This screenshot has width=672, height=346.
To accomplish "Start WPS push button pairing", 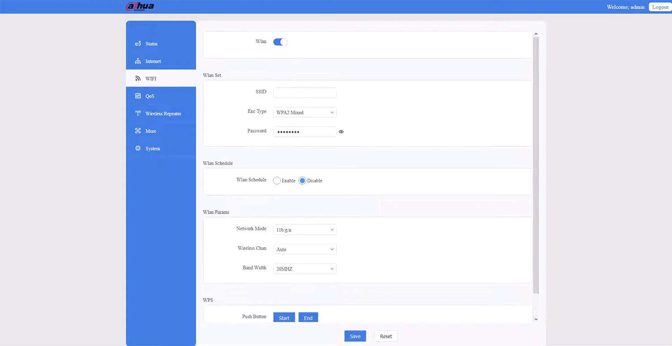I will point(284,318).
